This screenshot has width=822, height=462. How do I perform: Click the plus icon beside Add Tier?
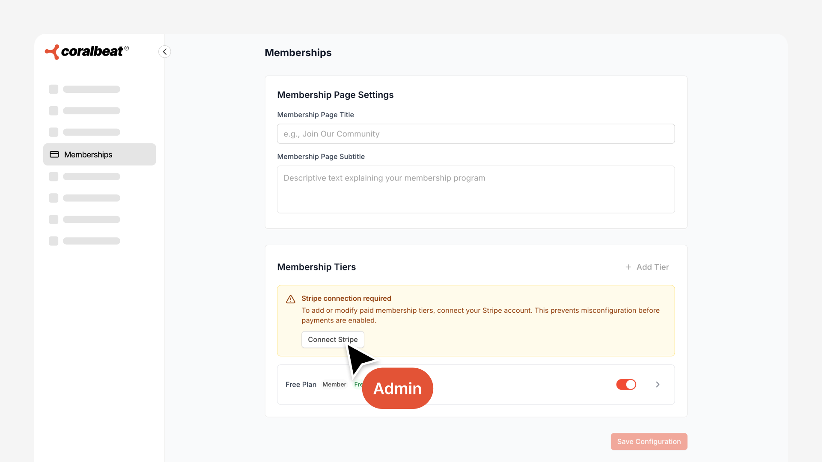pos(628,267)
